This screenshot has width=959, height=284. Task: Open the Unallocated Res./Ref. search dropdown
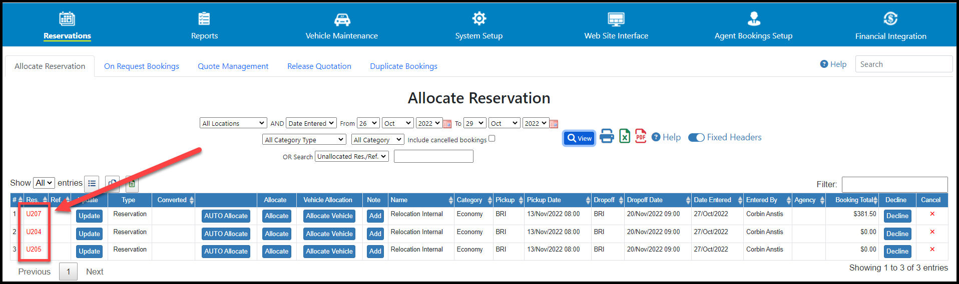tap(351, 157)
